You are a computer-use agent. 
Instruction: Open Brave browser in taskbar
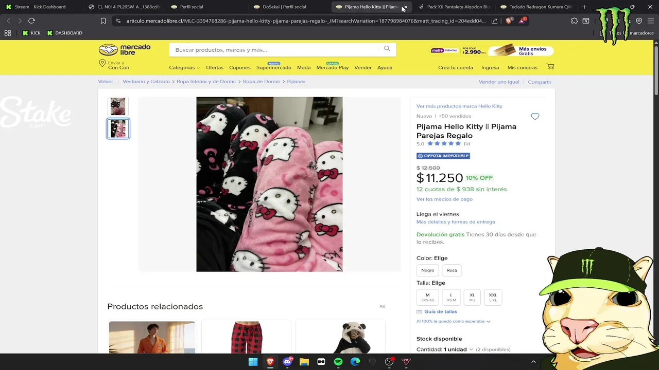click(x=270, y=362)
